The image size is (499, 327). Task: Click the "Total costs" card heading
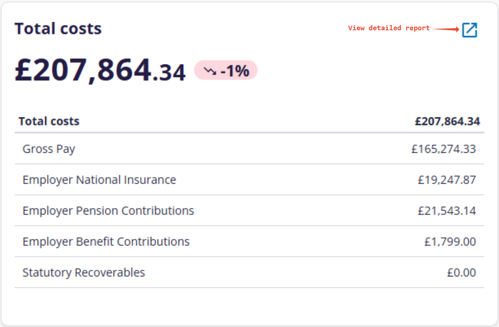tap(58, 29)
